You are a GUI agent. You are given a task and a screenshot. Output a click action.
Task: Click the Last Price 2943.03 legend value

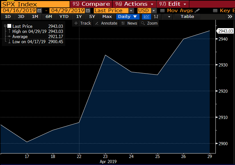[56, 26]
